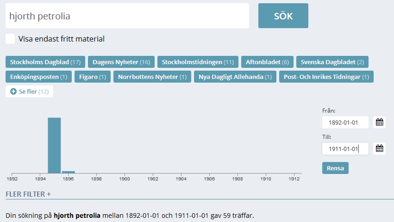Image resolution: width=394 pixels, height=222 pixels.
Task: Pick Norrbottens Nyheter filter tag
Action: [x=152, y=77]
